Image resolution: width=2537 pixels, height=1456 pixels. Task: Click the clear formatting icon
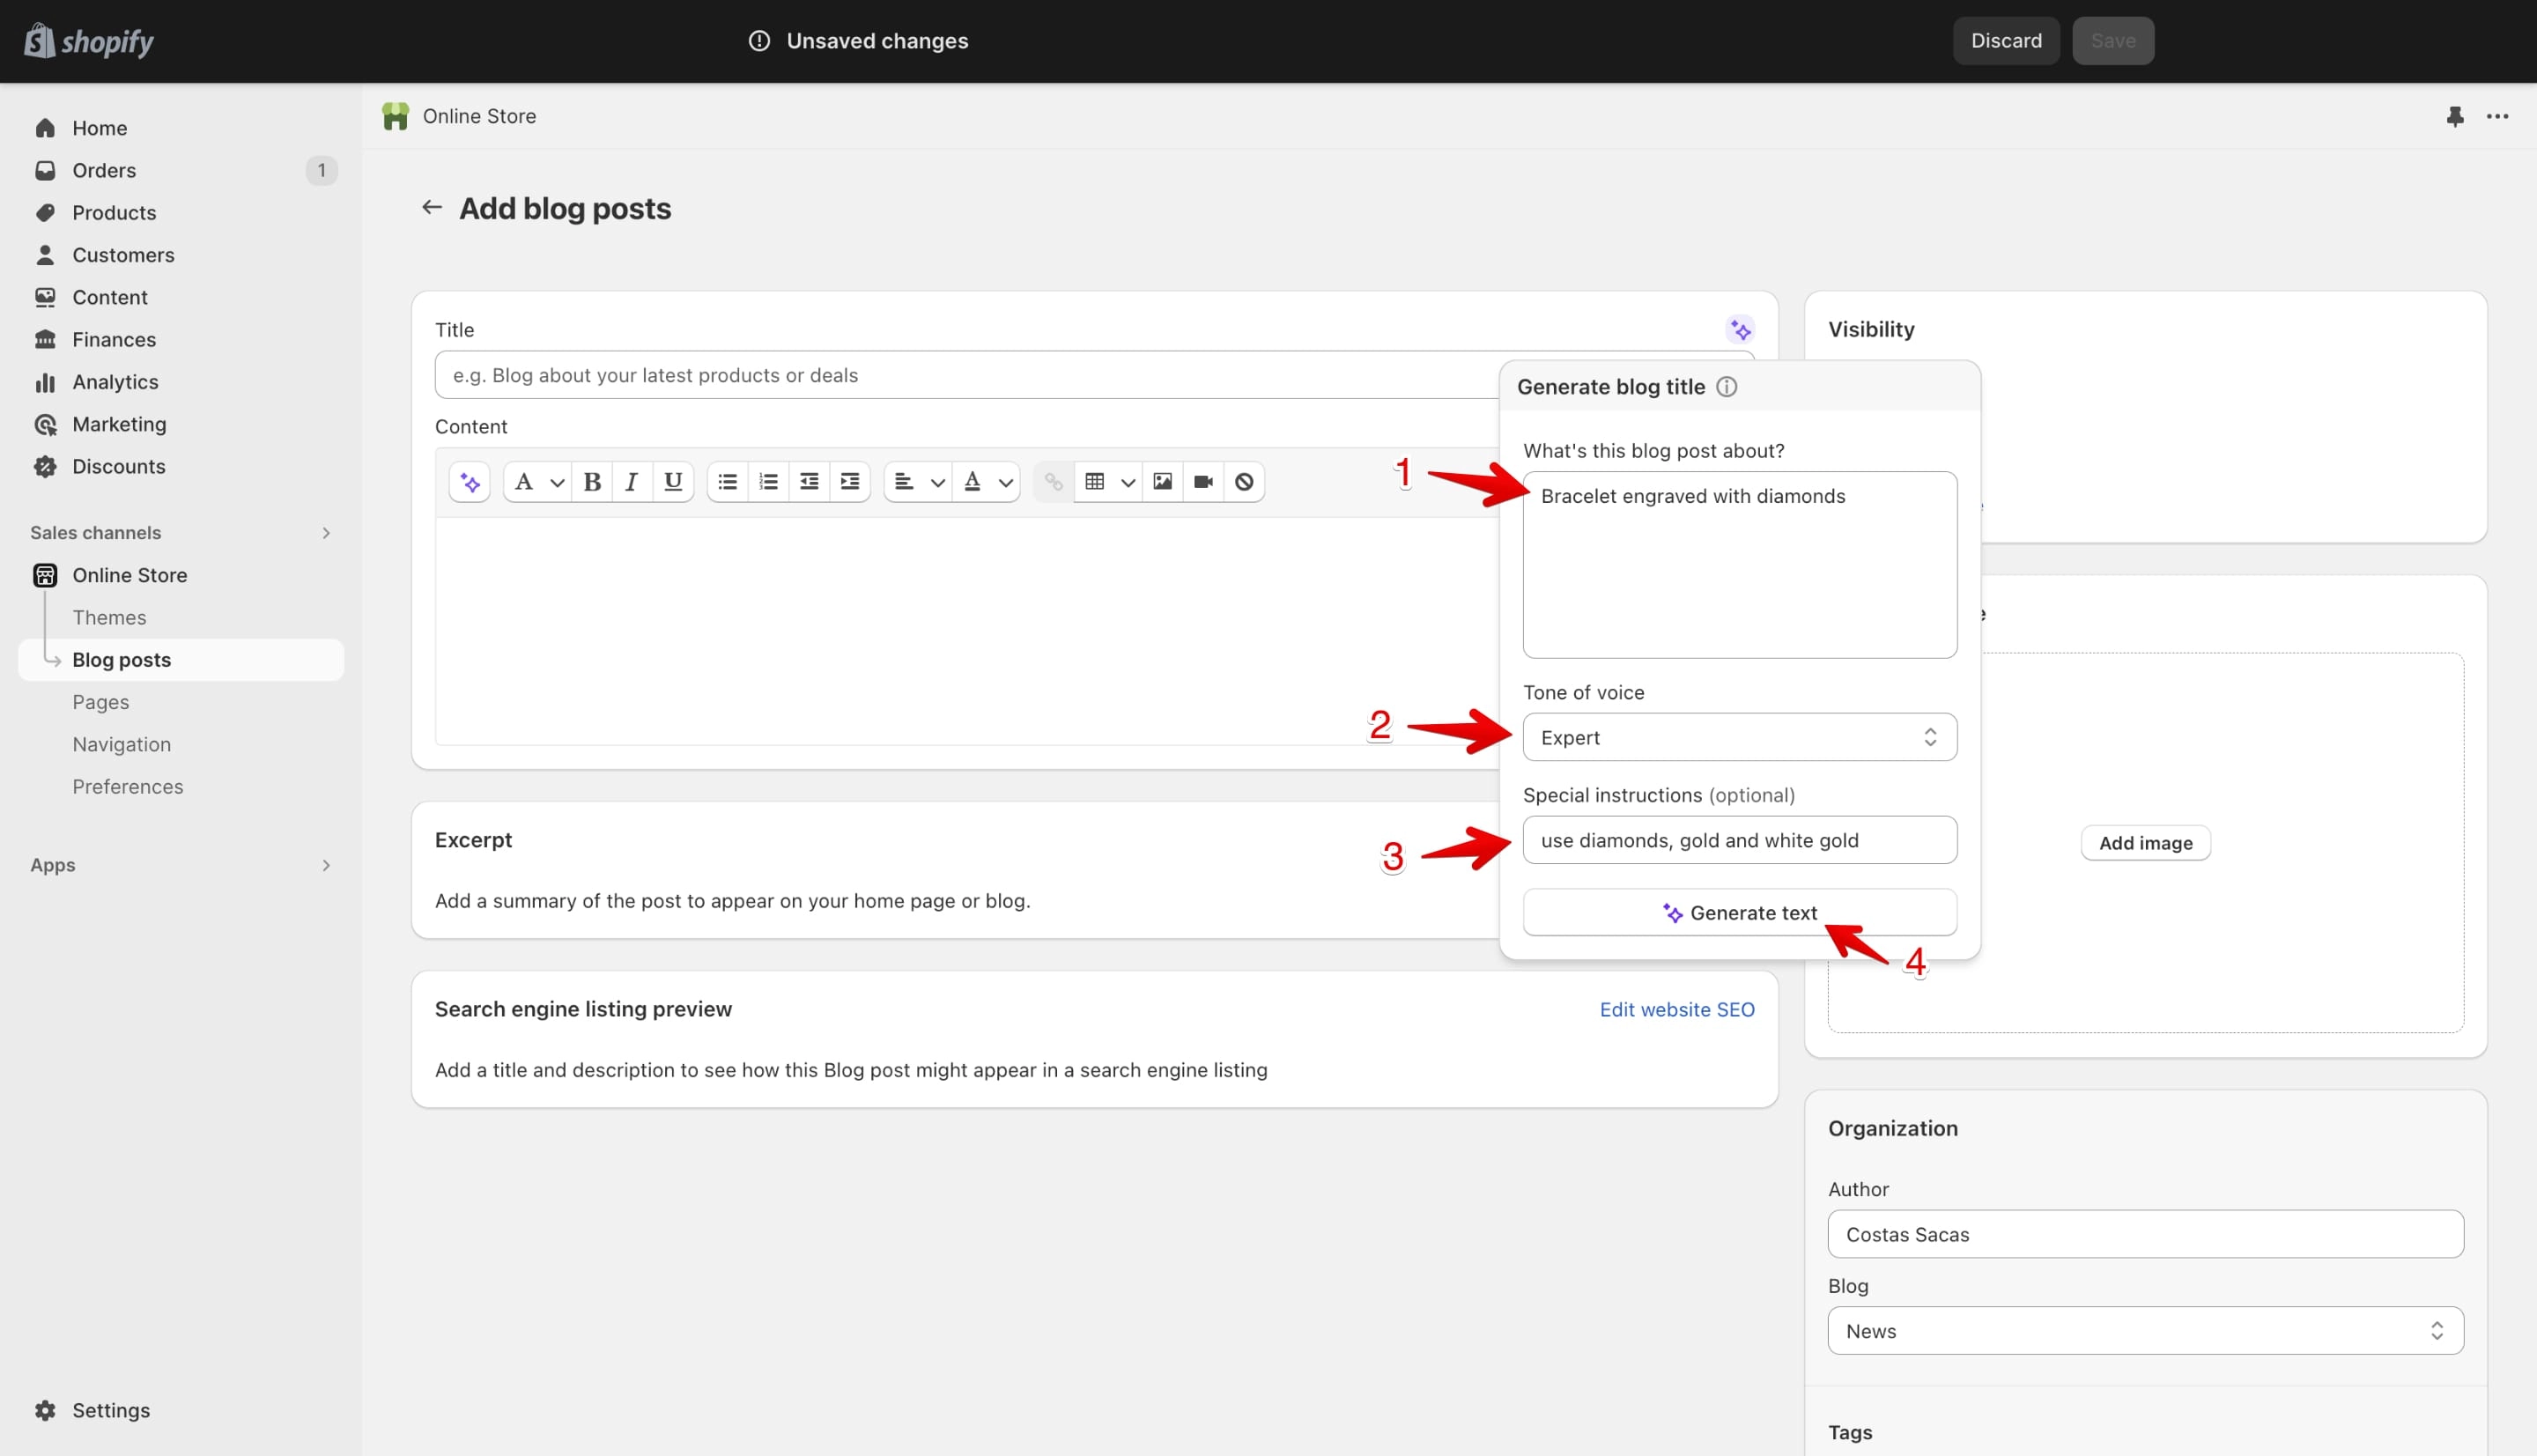(x=1244, y=482)
